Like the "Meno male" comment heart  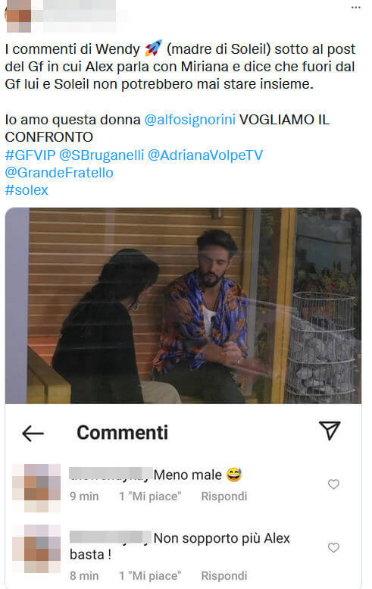click(333, 484)
